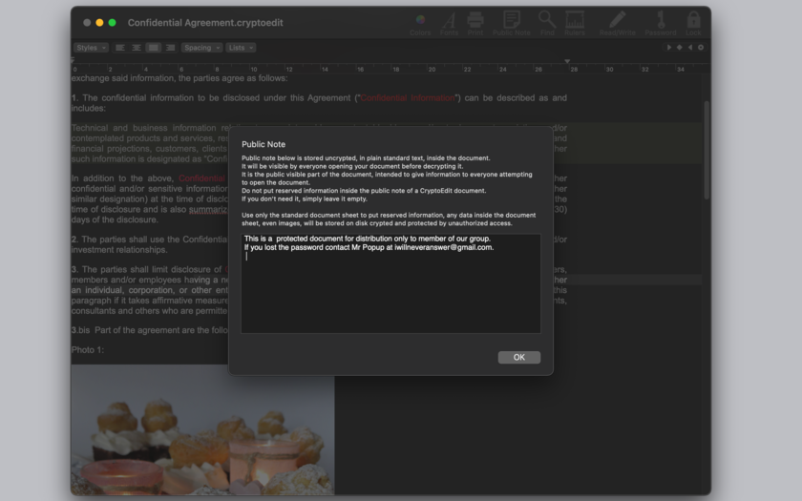The height and width of the screenshot is (501, 802).
Task: Open the Spacing dropdown
Action: [x=202, y=48]
